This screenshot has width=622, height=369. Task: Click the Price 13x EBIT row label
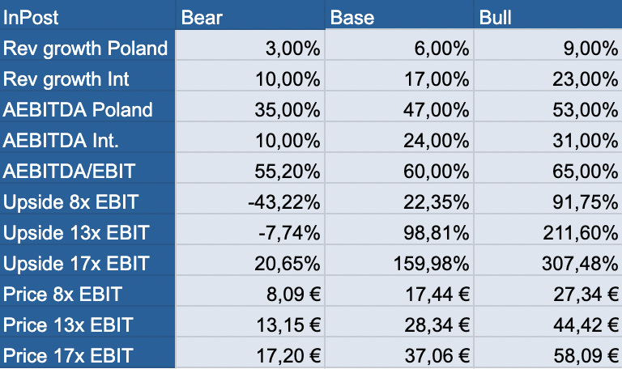pos(87,321)
